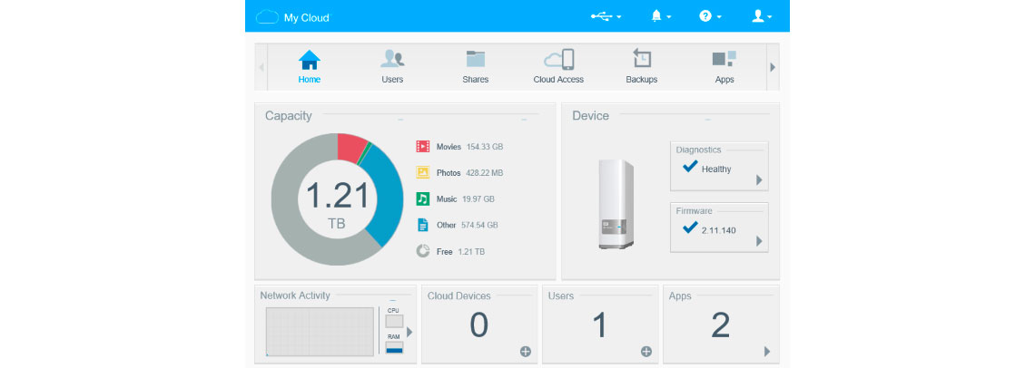Click the Movies film icon
This screenshot has height=368, width=1035.
pyautogui.click(x=423, y=147)
